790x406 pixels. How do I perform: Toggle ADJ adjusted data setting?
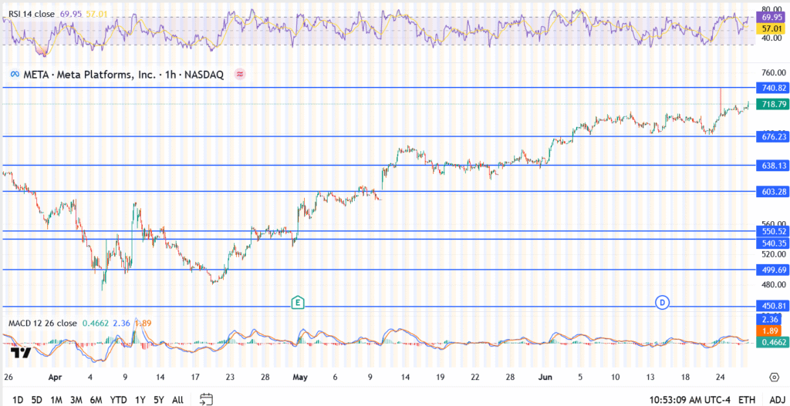[x=774, y=400]
